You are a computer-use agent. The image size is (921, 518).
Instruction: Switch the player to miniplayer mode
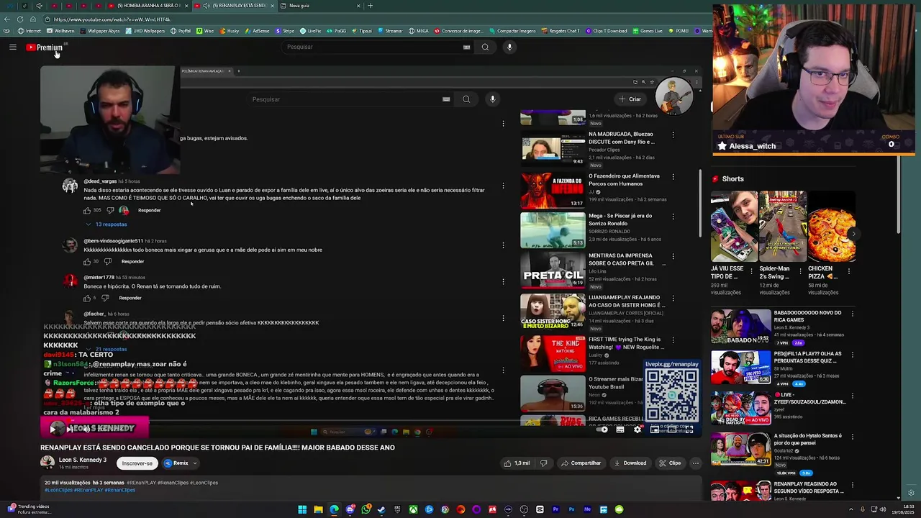654,429
